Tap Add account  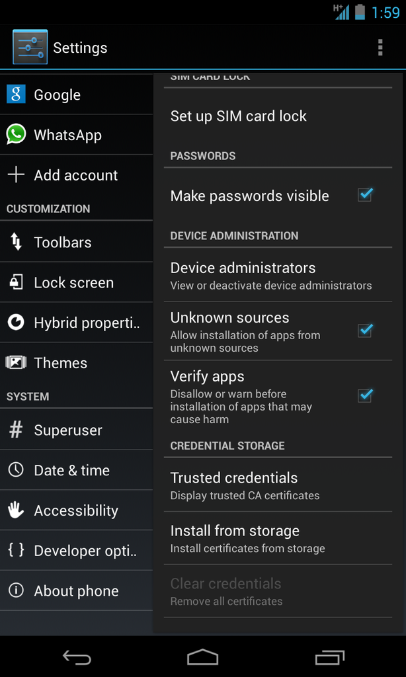[75, 175]
